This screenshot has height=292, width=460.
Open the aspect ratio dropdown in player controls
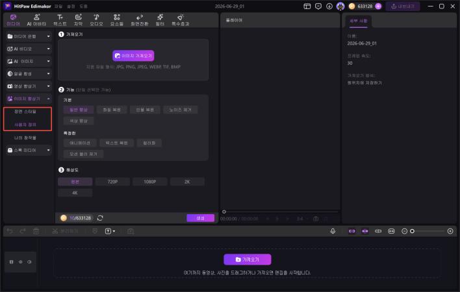click(x=301, y=219)
